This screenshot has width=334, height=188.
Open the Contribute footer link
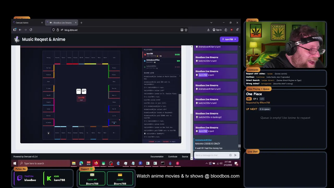[173, 157]
